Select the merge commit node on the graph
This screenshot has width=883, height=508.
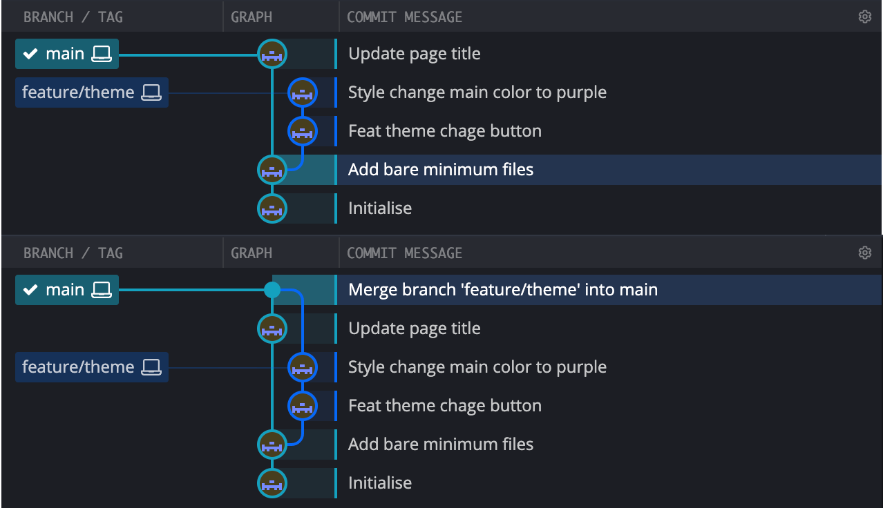point(272,290)
